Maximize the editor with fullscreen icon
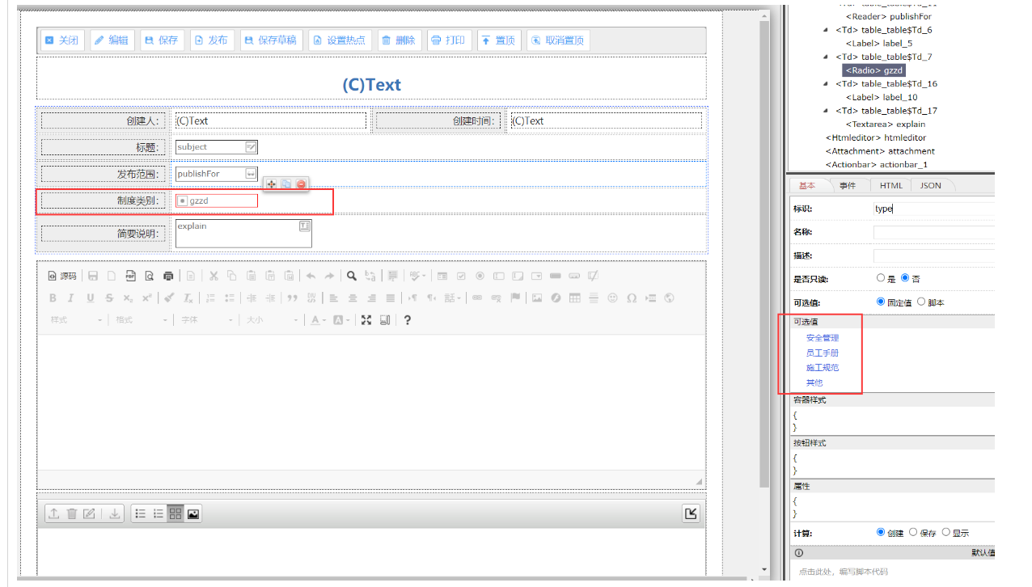The width and height of the screenshot is (1032, 587). click(x=366, y=319)
